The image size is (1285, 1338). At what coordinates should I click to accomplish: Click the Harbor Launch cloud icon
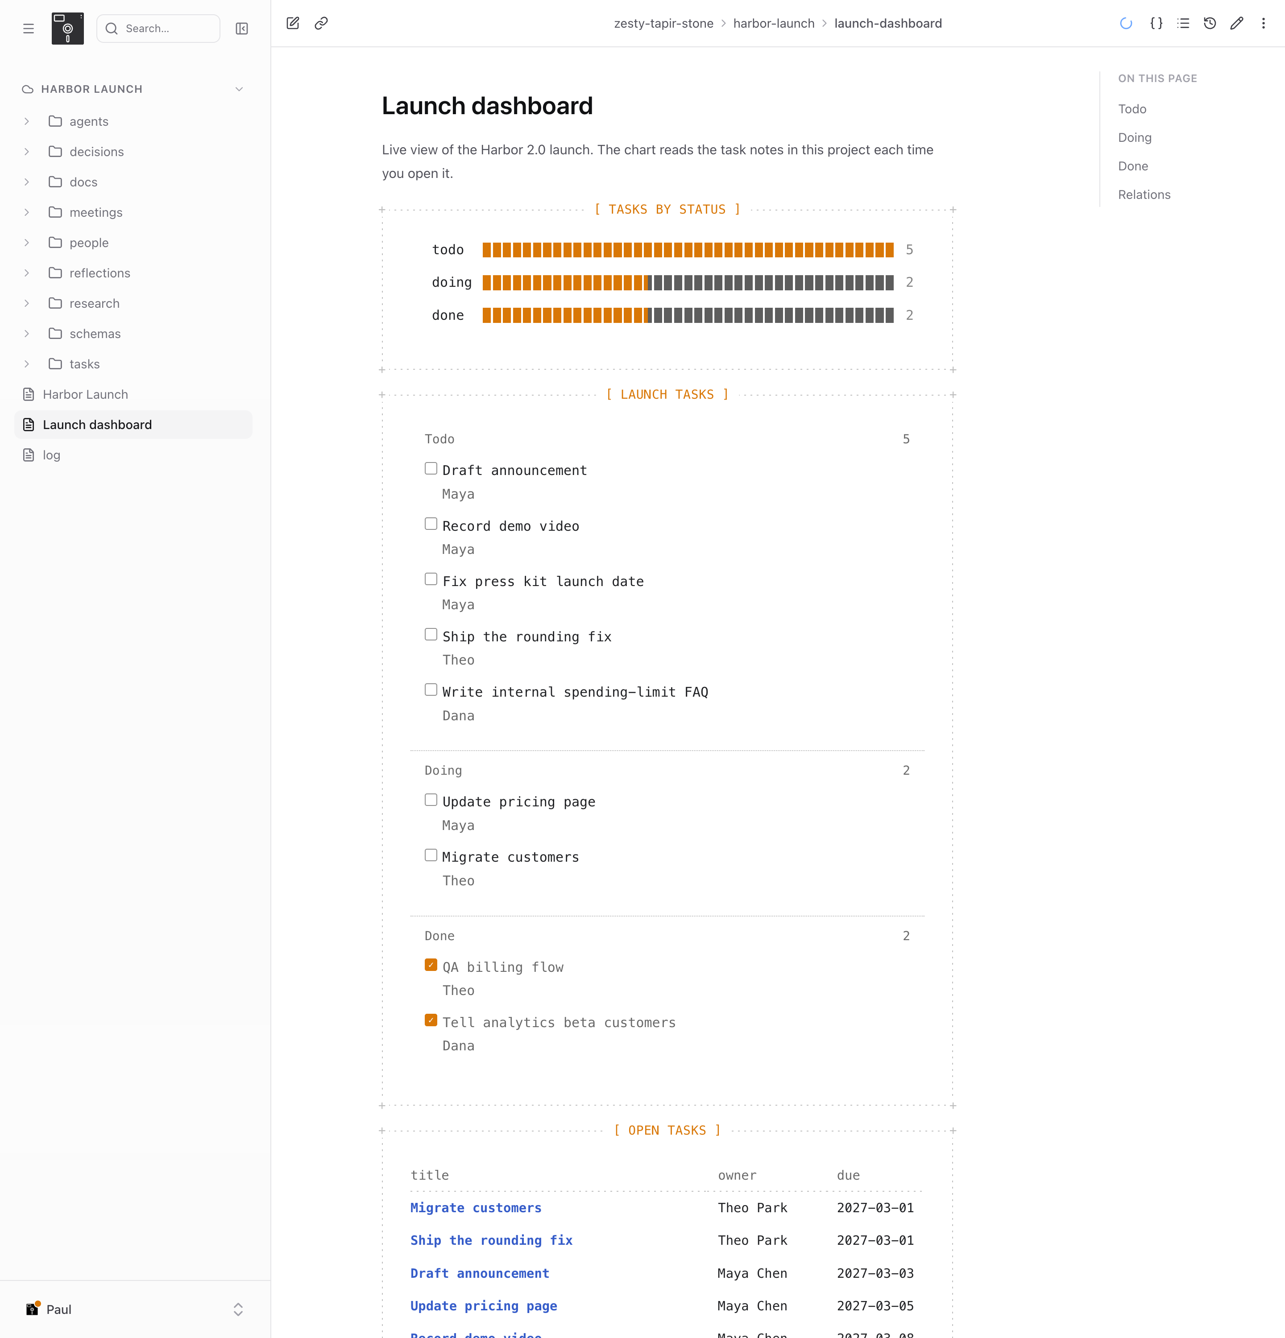(28, 90)
